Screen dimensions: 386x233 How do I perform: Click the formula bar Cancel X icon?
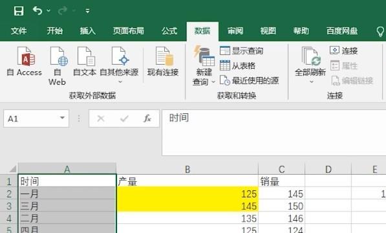pos(101,118)
